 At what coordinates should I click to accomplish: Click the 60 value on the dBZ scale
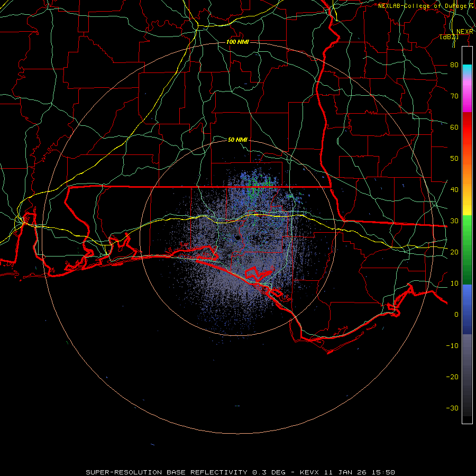click(454, 127)
